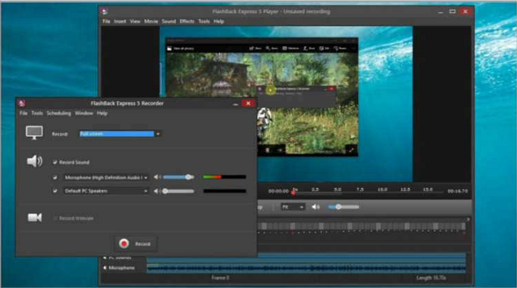The width and height of the screenshot is (517, 288).
Task: Open the Player Movie menu
Action: click(x=151, y=21)
